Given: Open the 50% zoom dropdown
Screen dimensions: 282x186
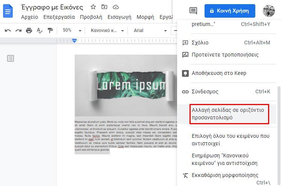Looking at the screenshot, I should coord(72,30).
